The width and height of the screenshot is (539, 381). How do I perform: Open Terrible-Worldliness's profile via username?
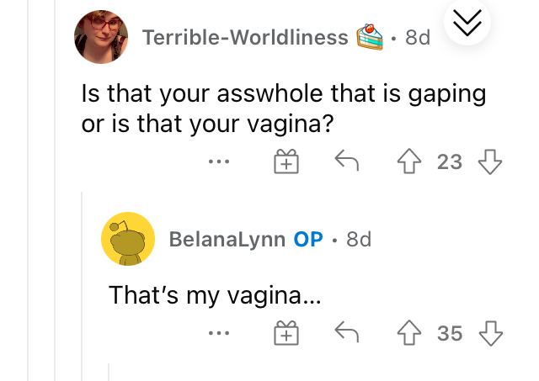point(245,37)
